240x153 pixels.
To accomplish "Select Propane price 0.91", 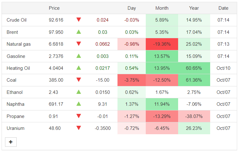I will [x=53, y=116].
